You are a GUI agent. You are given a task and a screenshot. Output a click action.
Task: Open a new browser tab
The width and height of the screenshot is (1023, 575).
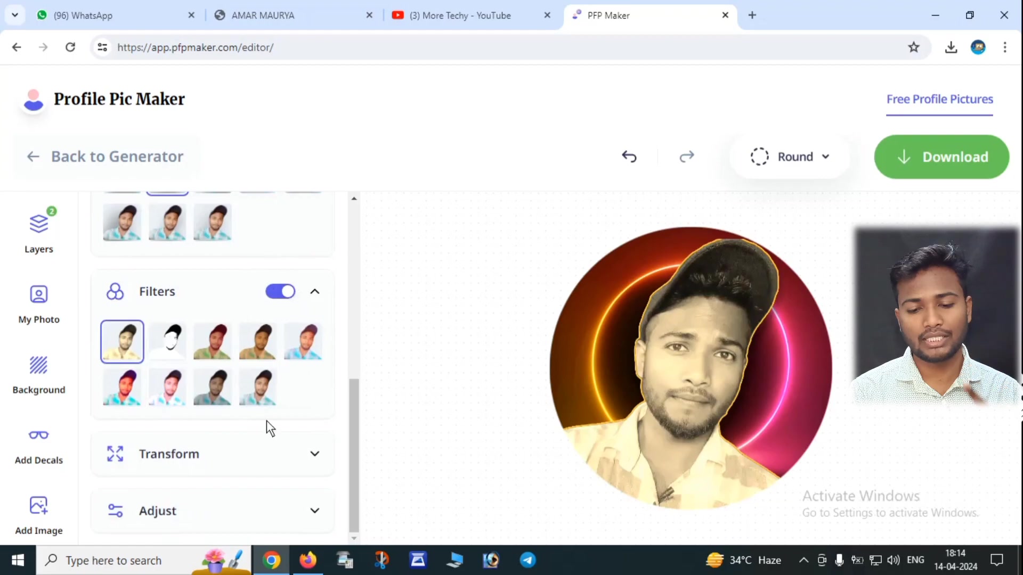click(x=752, y=15)
